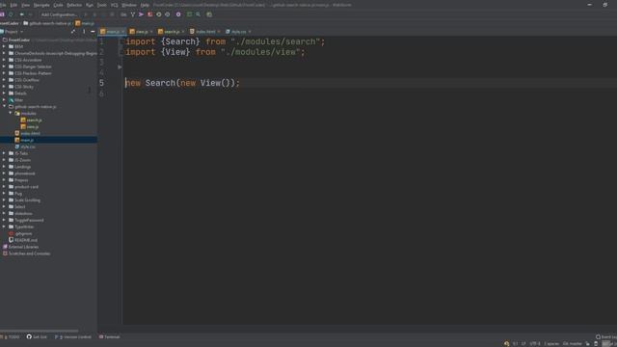Open the Version Control tool window
617x347 pixels.
[73, 337]
